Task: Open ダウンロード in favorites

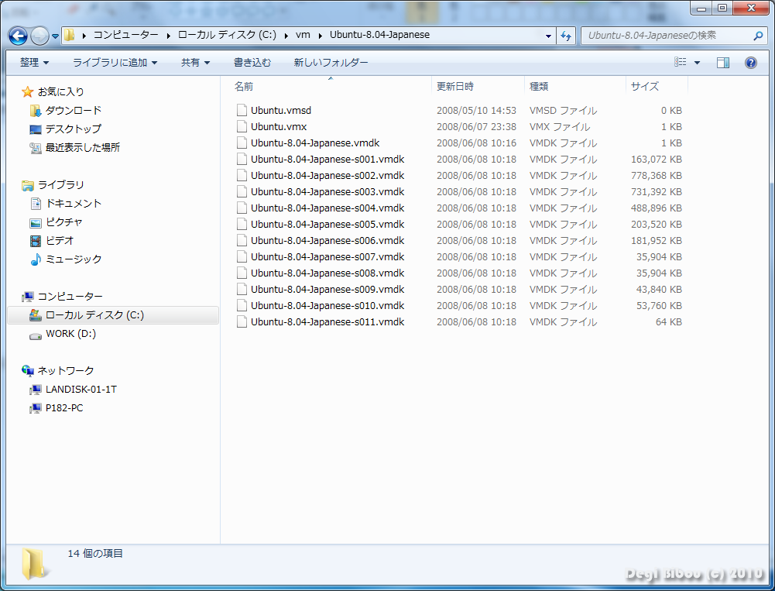Action: click(x=74, y=110)
